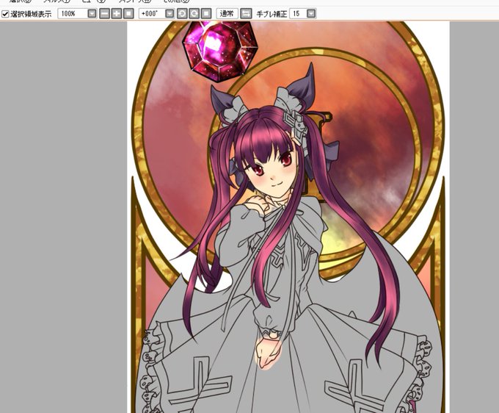The width and height of the screenshot is (499, 413).
Task: Open the 手ブレ補正 stabilizer dropdown
Action: (311, 14)
